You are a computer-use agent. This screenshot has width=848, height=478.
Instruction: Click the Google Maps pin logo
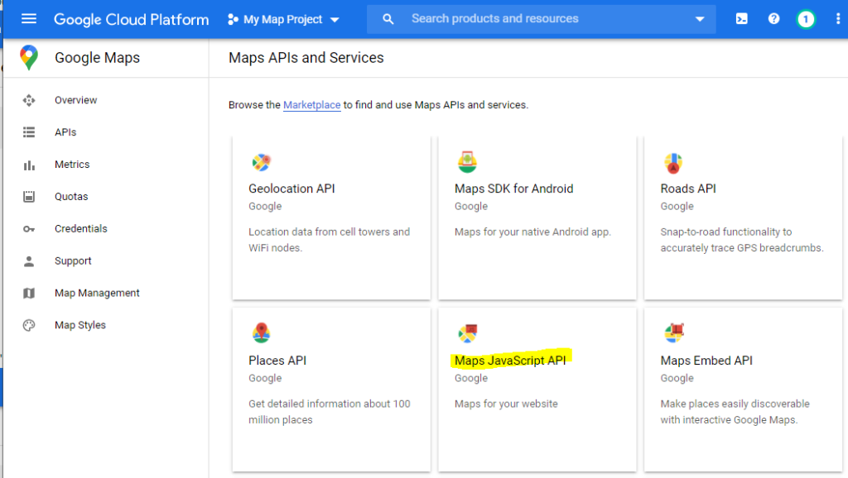29,58
